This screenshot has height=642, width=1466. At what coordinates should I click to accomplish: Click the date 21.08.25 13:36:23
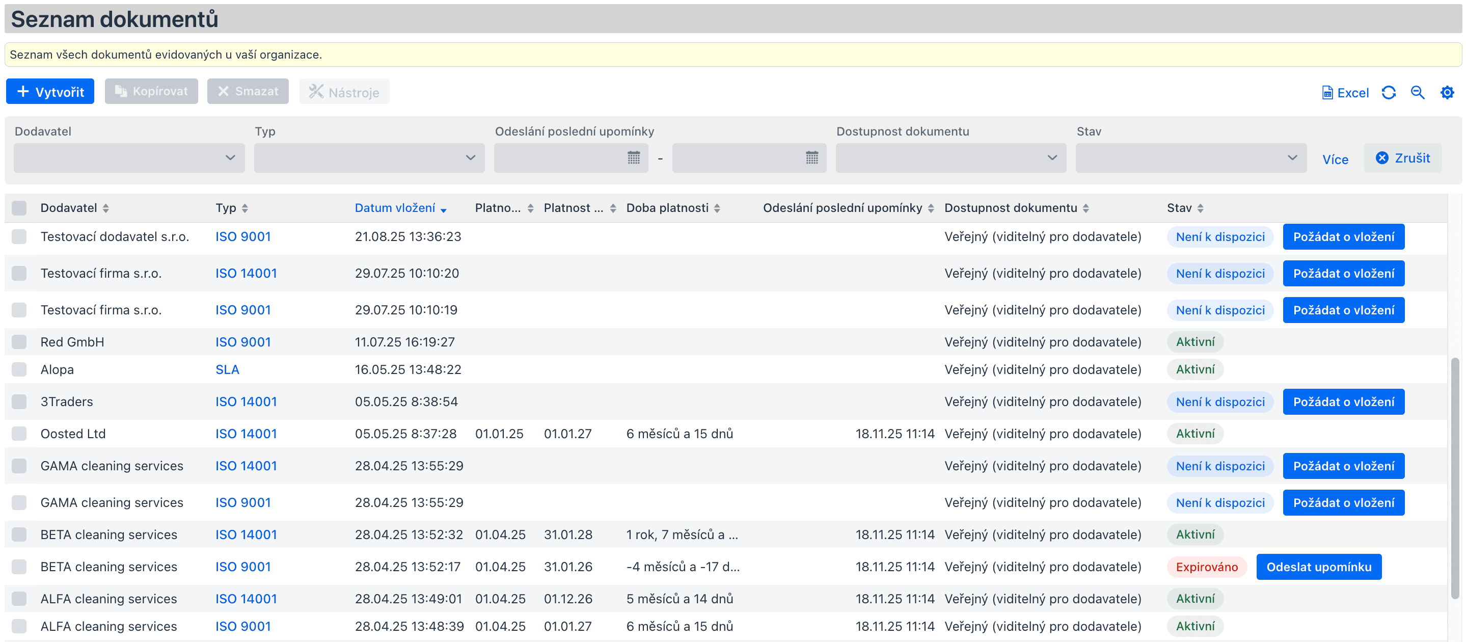408,237
